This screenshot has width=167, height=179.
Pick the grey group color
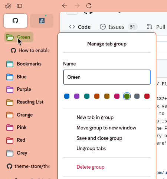tap(137, 96)
